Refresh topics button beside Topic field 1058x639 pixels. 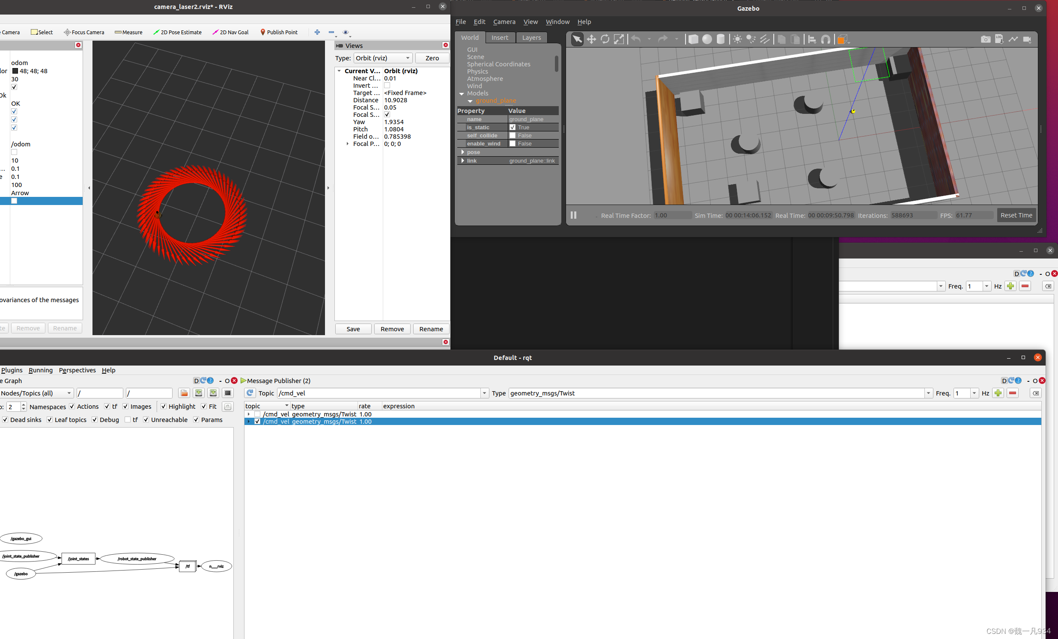(x=250, y=393)
